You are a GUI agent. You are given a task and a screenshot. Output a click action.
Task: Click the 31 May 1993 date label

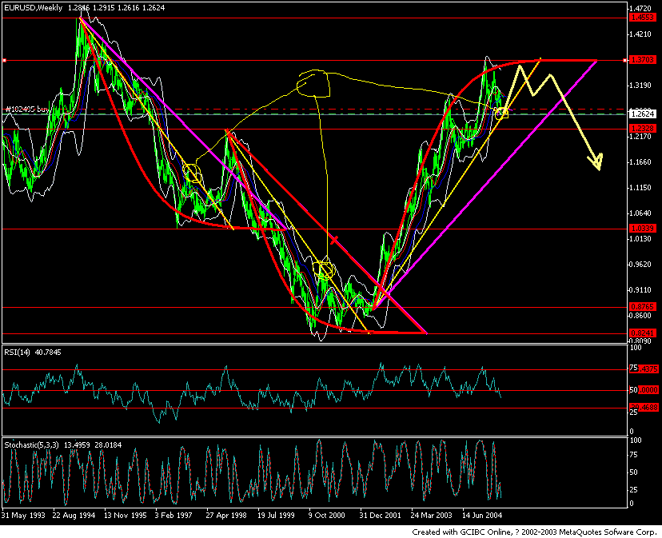point(23,515)
